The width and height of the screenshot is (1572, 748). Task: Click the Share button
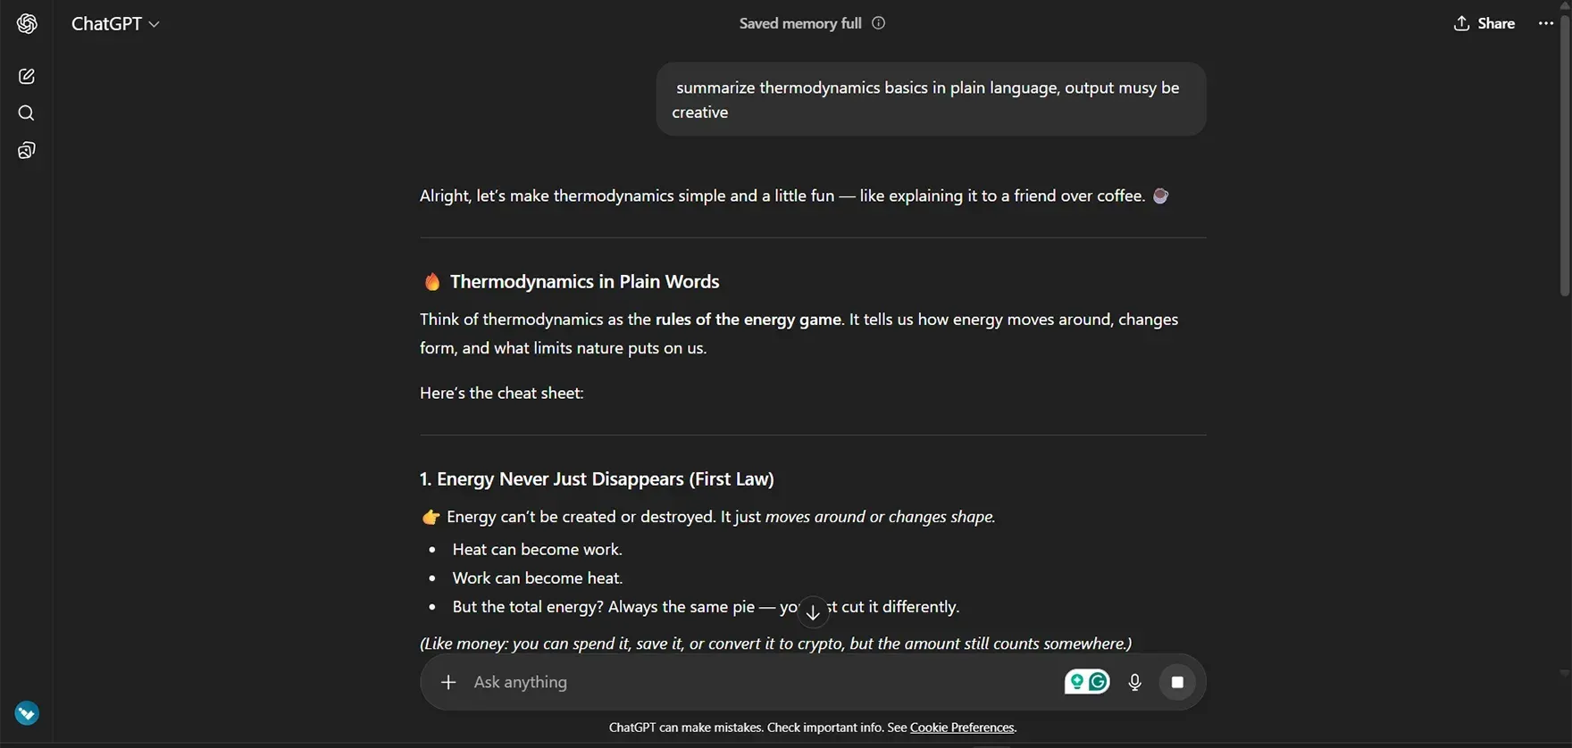pos(1484,24)
